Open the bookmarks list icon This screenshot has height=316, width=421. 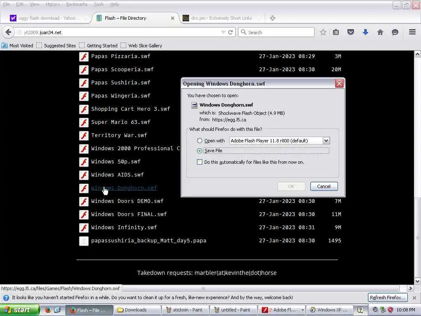(335, 32)
